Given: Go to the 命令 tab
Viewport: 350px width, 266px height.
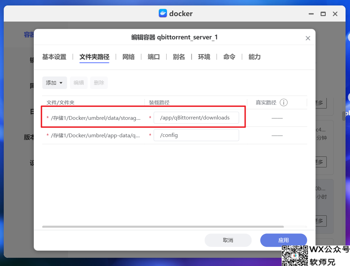Looking at the screenshot, I should (x=229, y=57).
